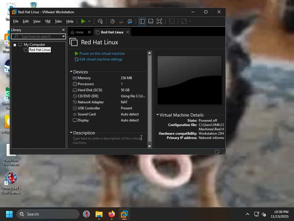Open the power options dropdown arrow beside play button
The height and width of the screenshot is (221, 294).
89,21
